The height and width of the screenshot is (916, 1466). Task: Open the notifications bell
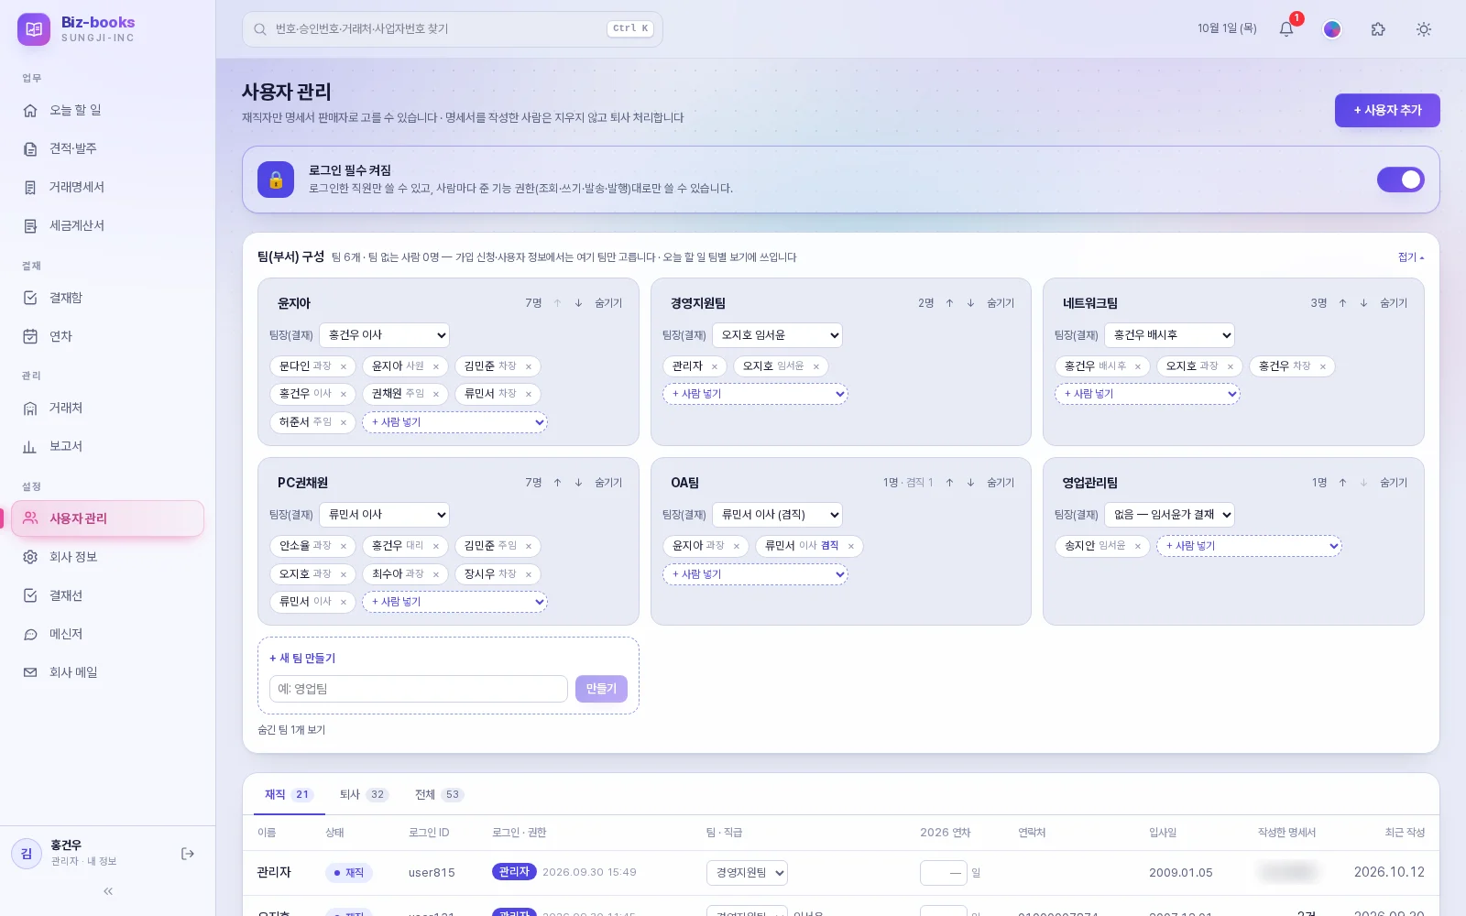tap(1286, 29)
